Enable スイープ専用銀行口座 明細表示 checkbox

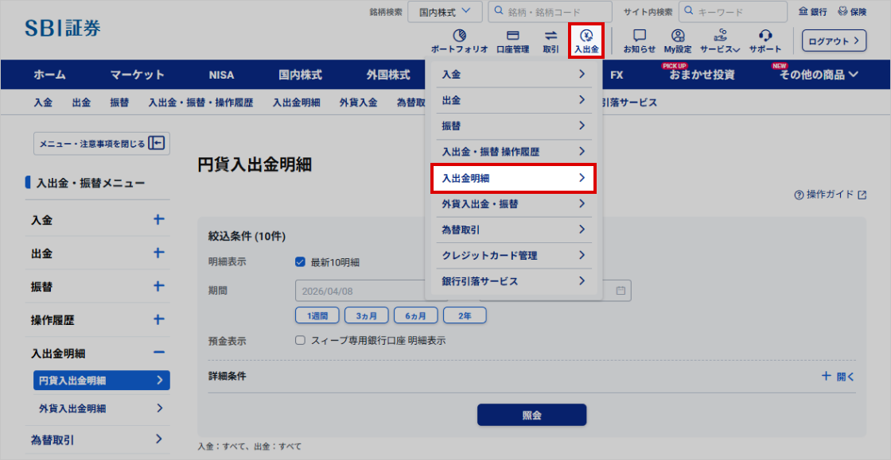point(300,340)
